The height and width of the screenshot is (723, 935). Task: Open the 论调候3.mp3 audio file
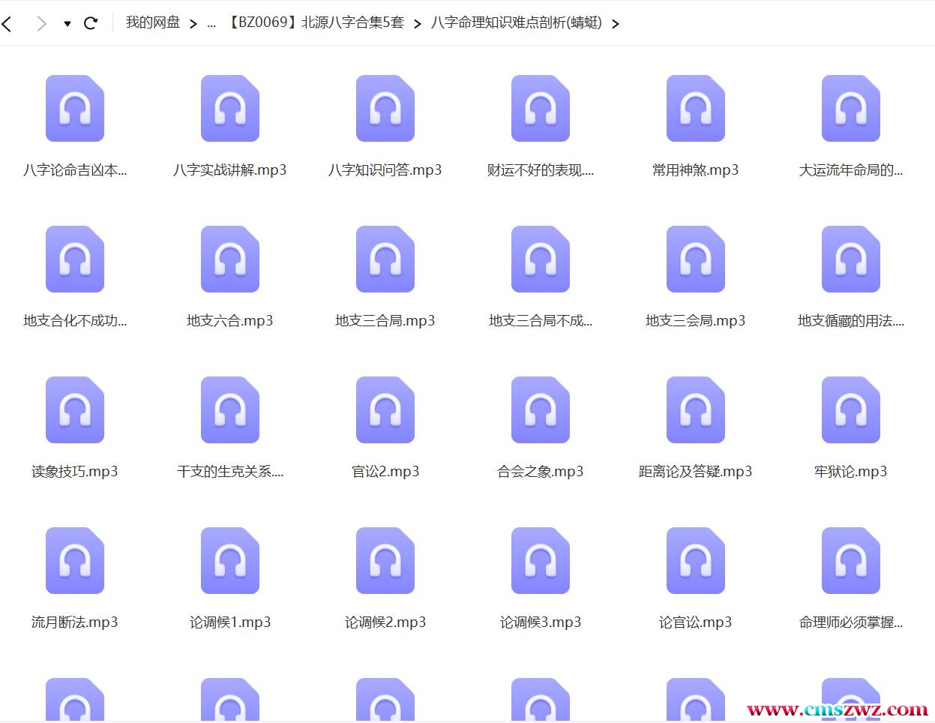click(x=541, y=561)
